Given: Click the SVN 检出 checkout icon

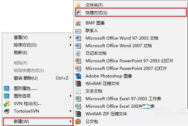Looking at the screenshot, I should click(x=7, y=104).
